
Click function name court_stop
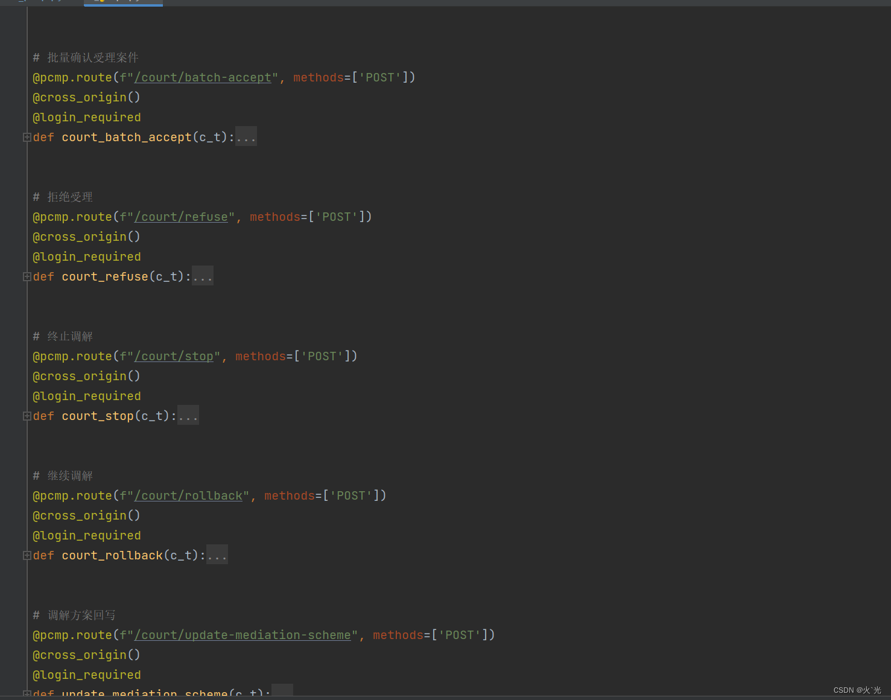[98, 416]
